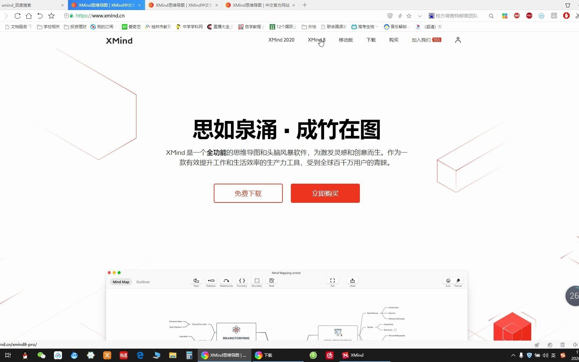Go to browser home page icon
Viewport: 579px width, 362px height.
click(x=29, y=16)
